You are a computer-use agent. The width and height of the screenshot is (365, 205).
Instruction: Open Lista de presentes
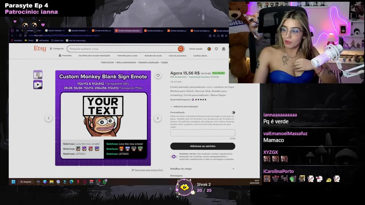click(177, 56)
